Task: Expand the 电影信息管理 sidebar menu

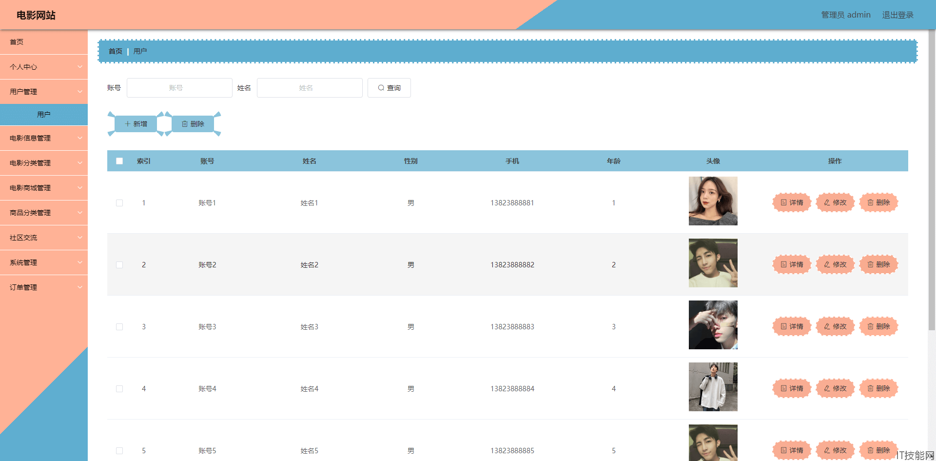Action: (x=44, y=138)
